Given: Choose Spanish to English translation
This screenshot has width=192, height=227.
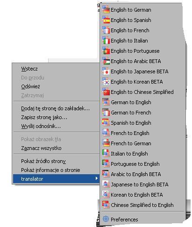Looking at the screenshot, I should pyautogui.click(x=142, y=123).
